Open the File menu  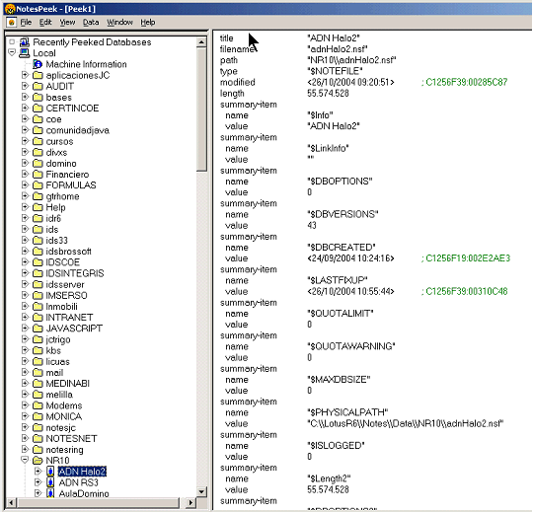[26, 23]
